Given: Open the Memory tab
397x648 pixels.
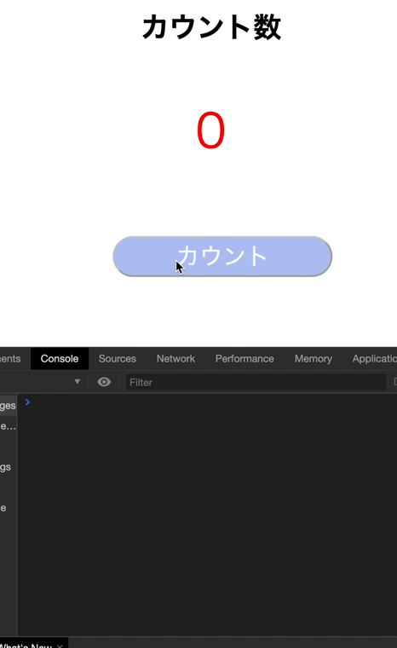Looking at the screenshot, I should (x=314, y=359).
